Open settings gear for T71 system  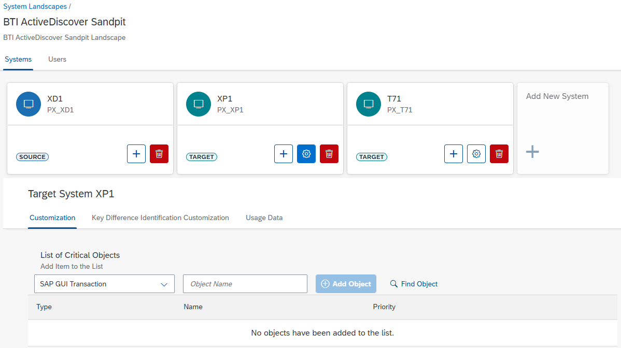[x=476, y=154]
